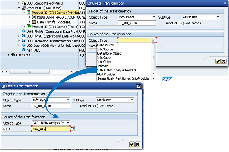Open source Object Type dropdown in lower dialog

(x=68, y=123)
